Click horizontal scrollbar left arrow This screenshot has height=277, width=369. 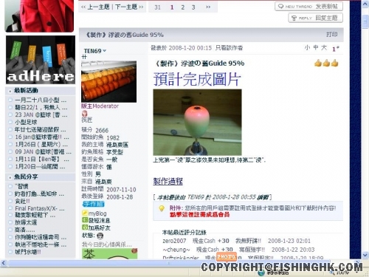pyautogui.click(x=3, y=263)
